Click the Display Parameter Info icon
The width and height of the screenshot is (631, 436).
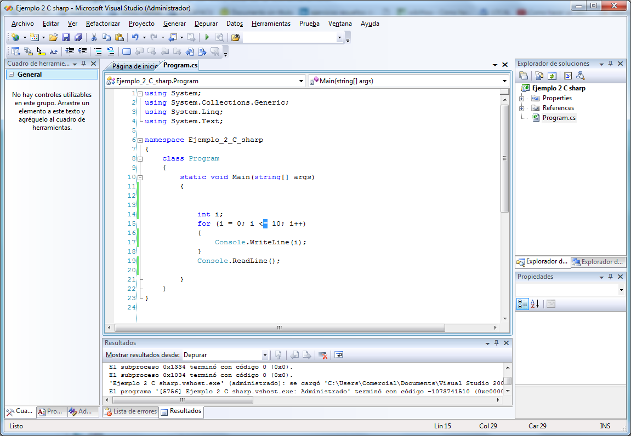coord(28,51)
